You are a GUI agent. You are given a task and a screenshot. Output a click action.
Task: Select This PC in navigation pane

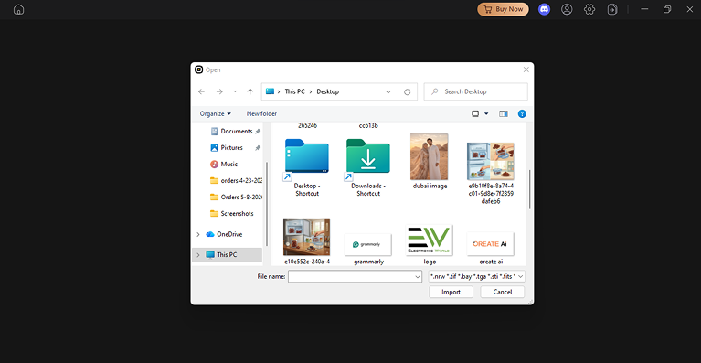pyautogui.click(x=227, y=255)
